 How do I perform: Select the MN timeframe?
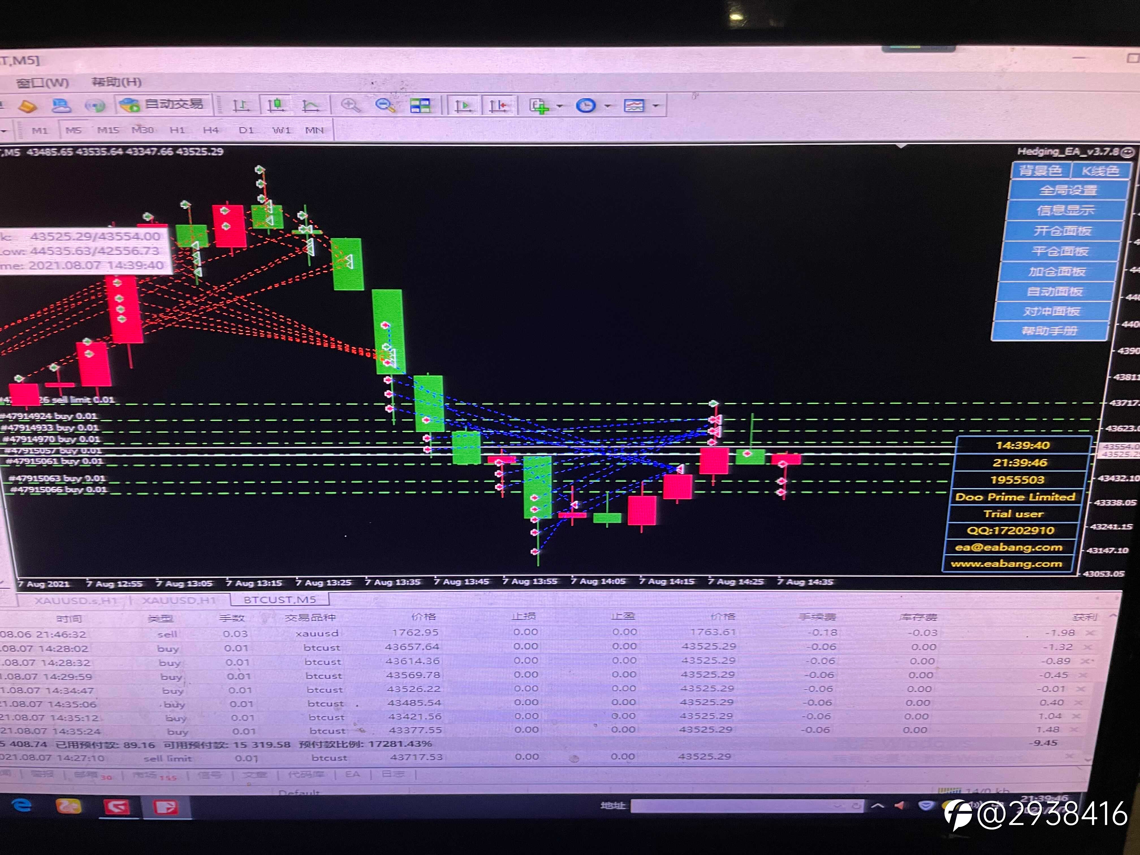point(314,130)
